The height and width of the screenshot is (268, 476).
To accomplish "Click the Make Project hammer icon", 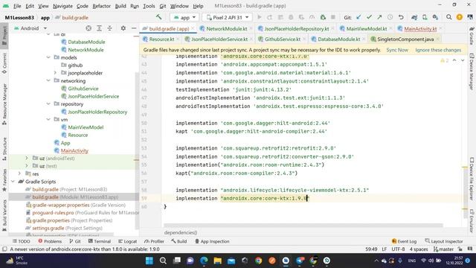I will click(158, 17).
